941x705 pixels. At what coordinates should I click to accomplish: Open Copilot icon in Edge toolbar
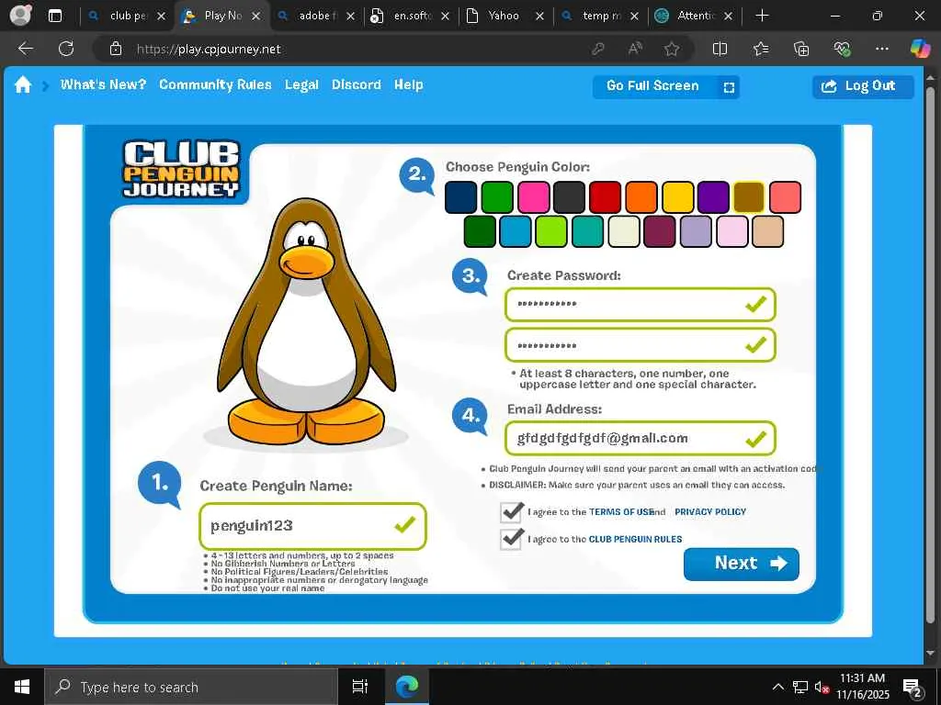919,49
